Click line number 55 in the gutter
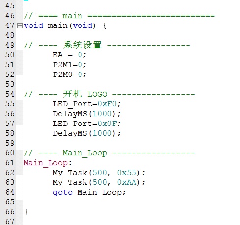 (x=10, y=104)
